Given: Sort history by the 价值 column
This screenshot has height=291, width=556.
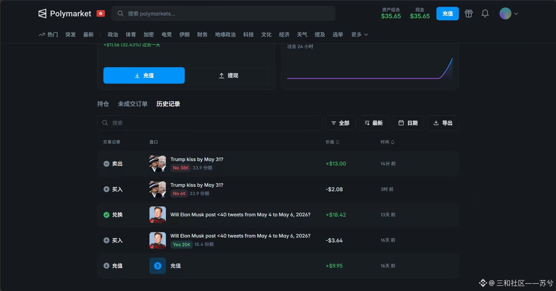Looking at the screenshot, I should [332, 142].
